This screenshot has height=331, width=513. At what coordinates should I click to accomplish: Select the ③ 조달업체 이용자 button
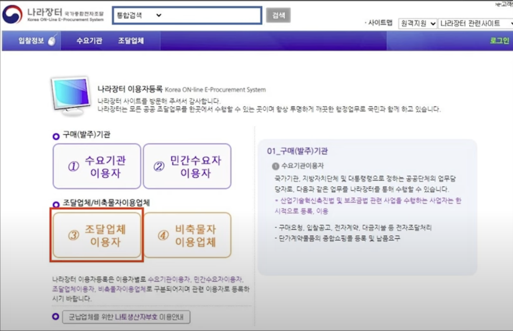pos(97,235)
